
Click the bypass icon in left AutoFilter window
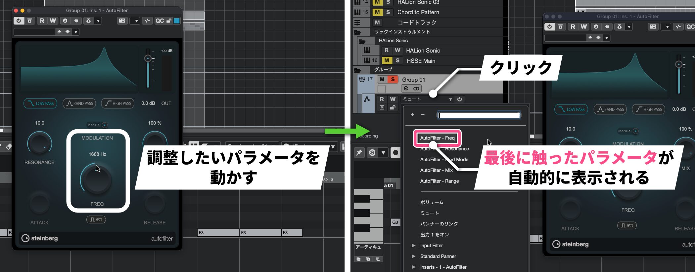[x=29, y=21]
